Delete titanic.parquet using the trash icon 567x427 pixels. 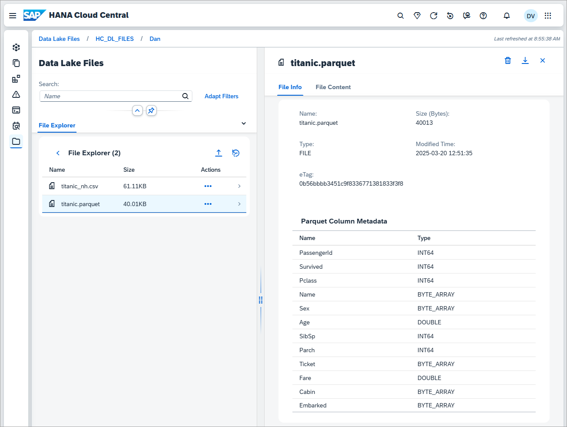(x=508, y=60)
